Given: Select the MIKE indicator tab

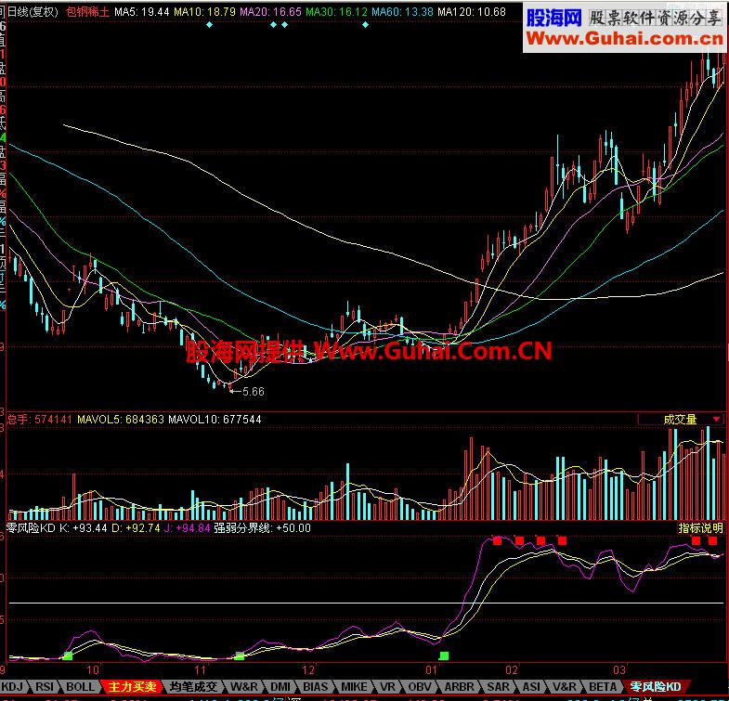Looking at the screenshot, I should coord(354,686).
